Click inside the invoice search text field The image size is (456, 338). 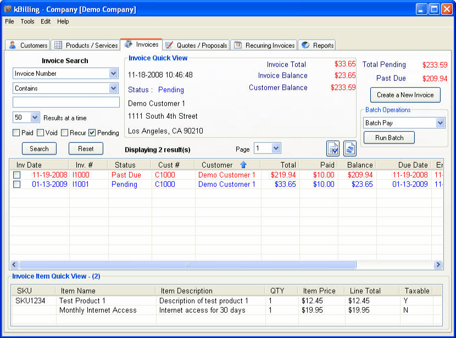tap(65, 102)
